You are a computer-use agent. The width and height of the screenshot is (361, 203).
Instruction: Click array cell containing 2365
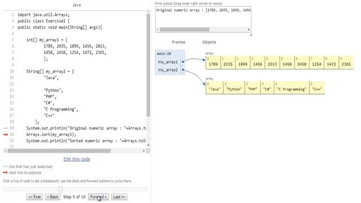click(x=346, y=63)
